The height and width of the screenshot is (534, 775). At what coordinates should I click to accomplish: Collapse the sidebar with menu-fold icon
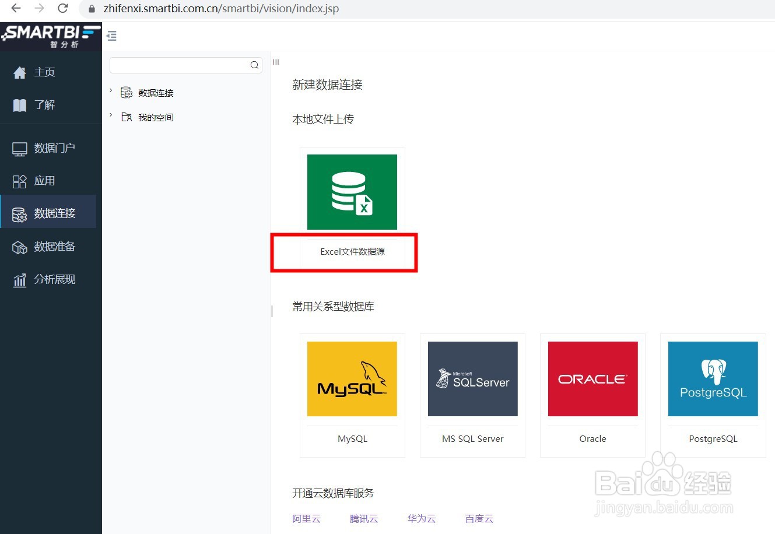click(112, 36)
